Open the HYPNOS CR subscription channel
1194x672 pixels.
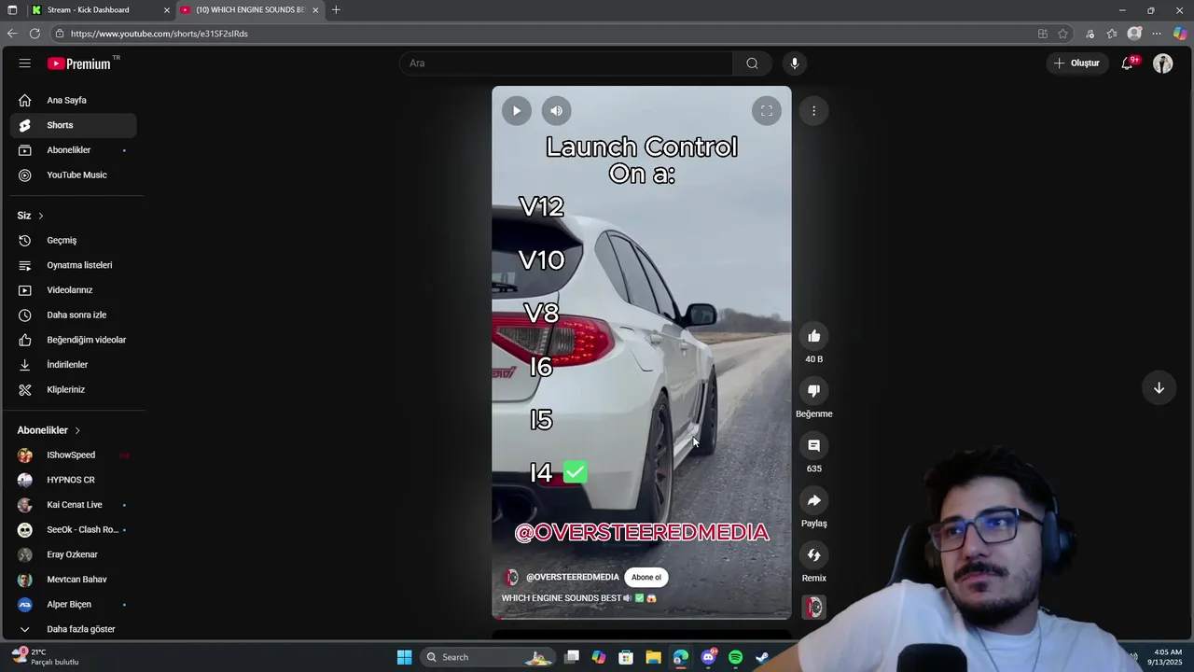click(75, 480)
